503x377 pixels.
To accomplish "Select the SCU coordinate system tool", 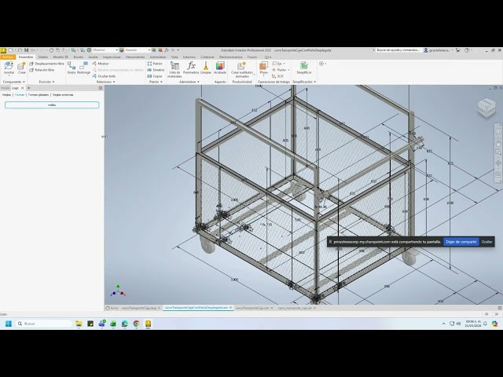I will tap(277, 76).
